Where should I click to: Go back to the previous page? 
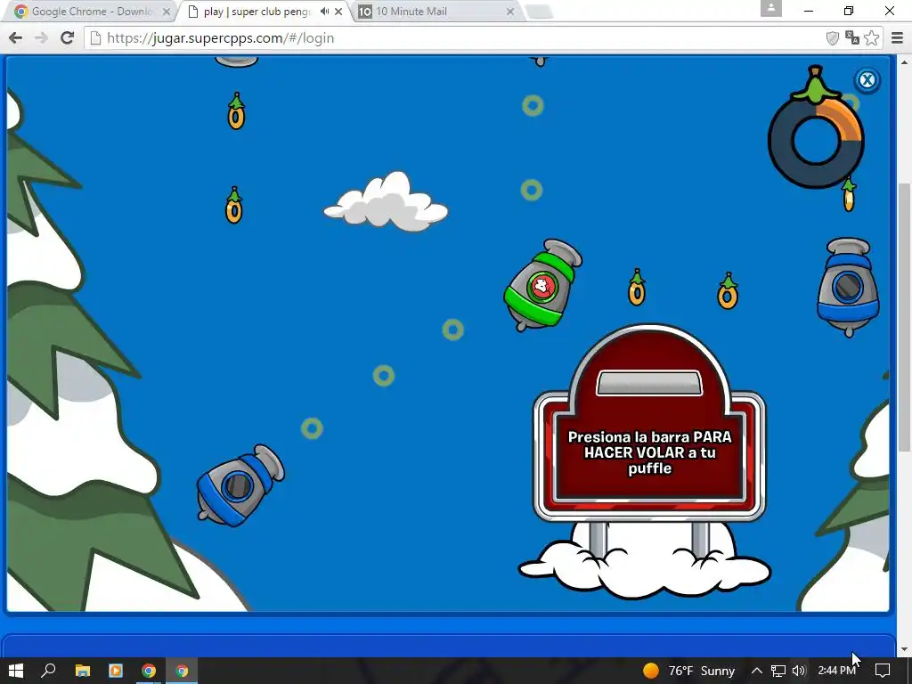pyautogui.click(x=16, y=37)
